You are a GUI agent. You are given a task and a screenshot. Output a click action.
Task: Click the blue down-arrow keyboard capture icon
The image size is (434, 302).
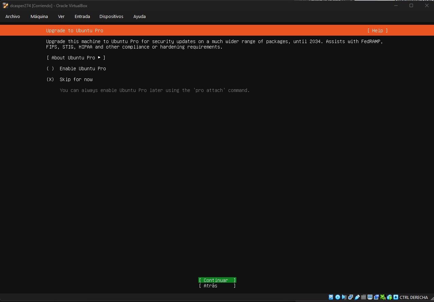click(x=396, y=297)
